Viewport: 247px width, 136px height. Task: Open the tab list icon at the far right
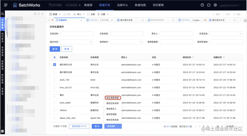(x=245, y=21)
